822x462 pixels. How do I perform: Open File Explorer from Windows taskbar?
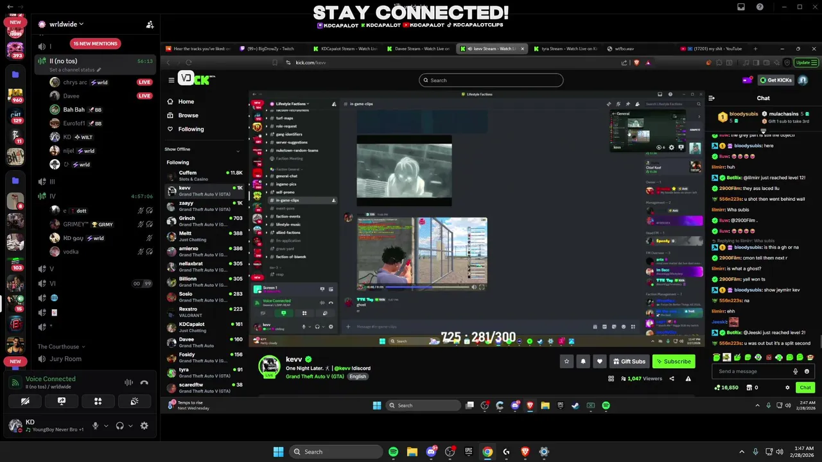412,452
